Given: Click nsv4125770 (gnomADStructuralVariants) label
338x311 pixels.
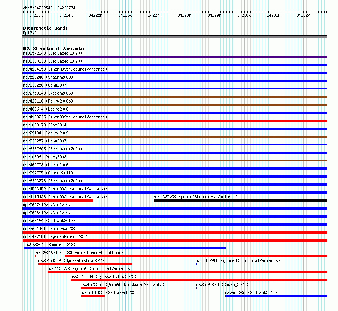Looking at the screenshot, I should point(90,268).
